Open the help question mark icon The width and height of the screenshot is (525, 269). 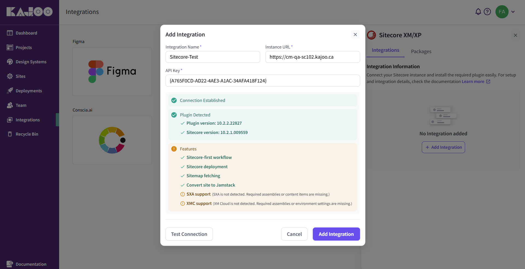coord(487,12)
